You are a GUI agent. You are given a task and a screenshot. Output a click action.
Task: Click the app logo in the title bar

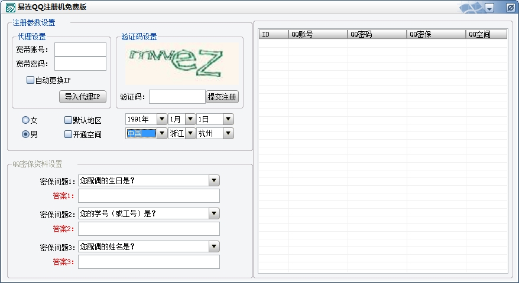point(10,7)
